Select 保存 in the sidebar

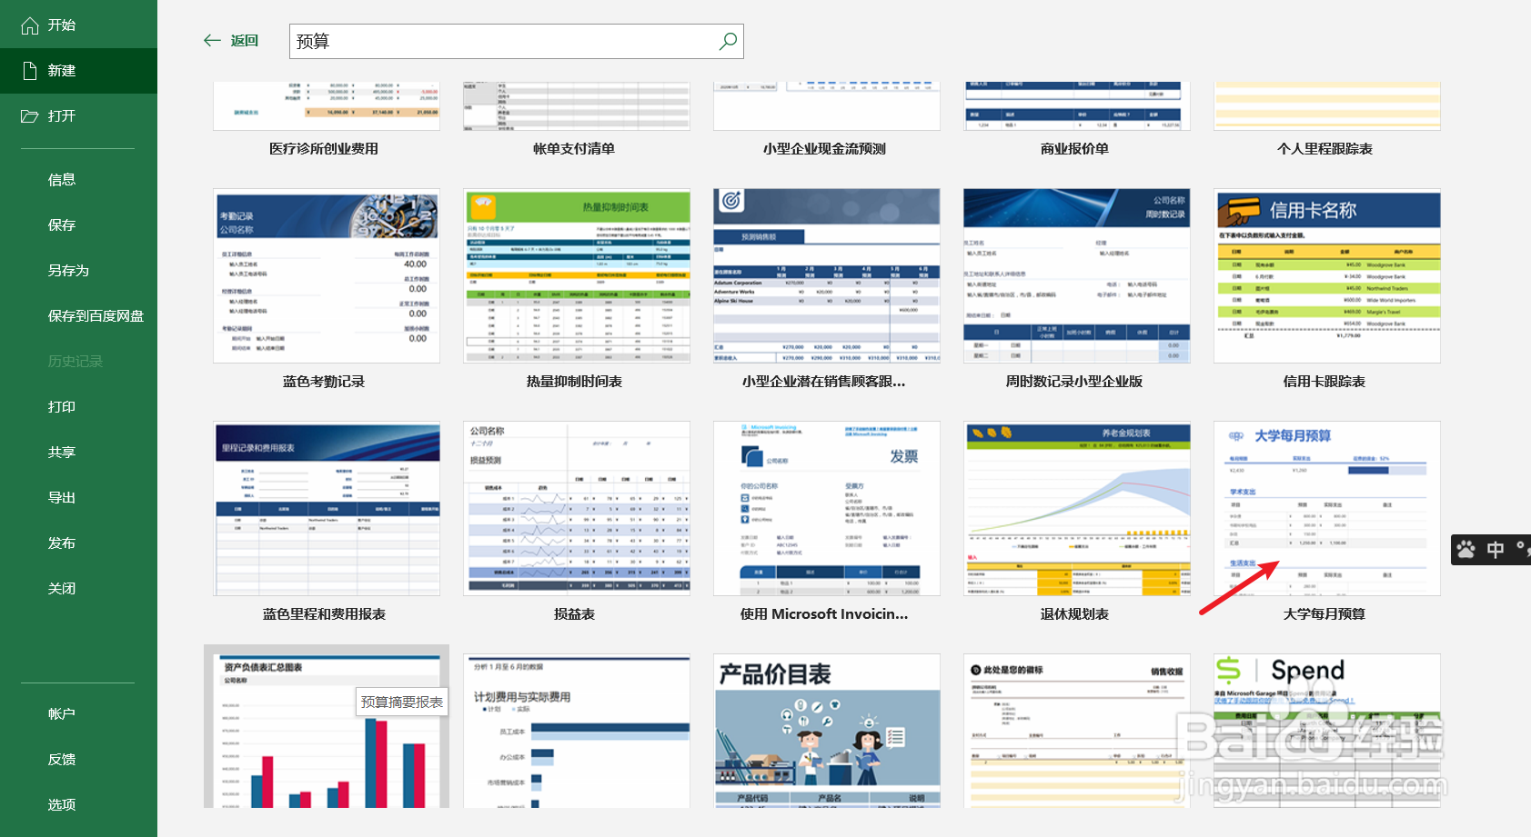point(62,225)
